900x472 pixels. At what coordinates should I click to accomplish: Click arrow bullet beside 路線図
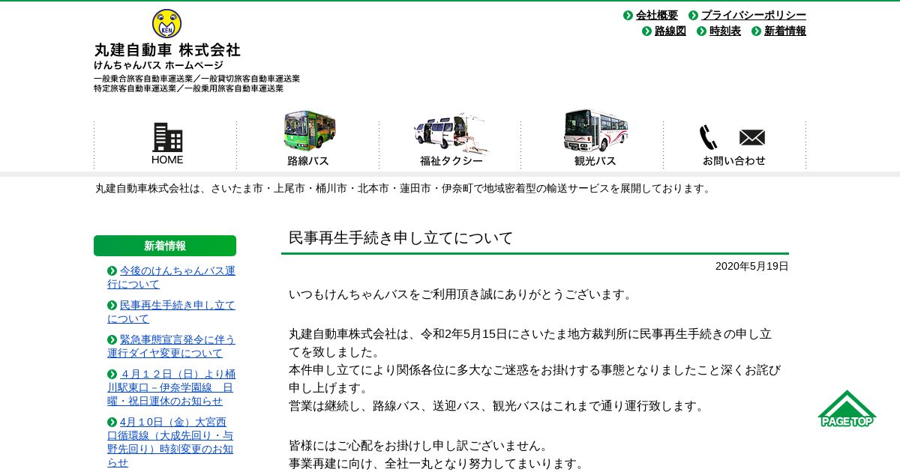[x=646, y=31]
